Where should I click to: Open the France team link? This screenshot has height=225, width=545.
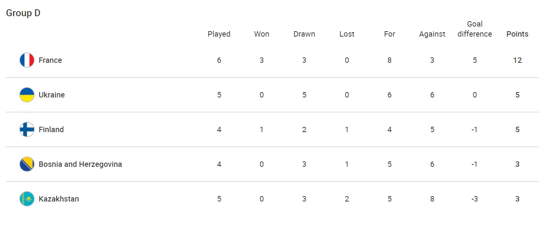pos(50,60)
